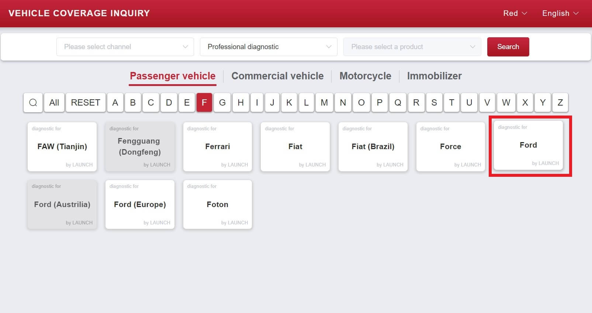Screen dimensions: 592x313
Task: Open the Ferrari diagnostic card
Action: [x=218, y=147]
